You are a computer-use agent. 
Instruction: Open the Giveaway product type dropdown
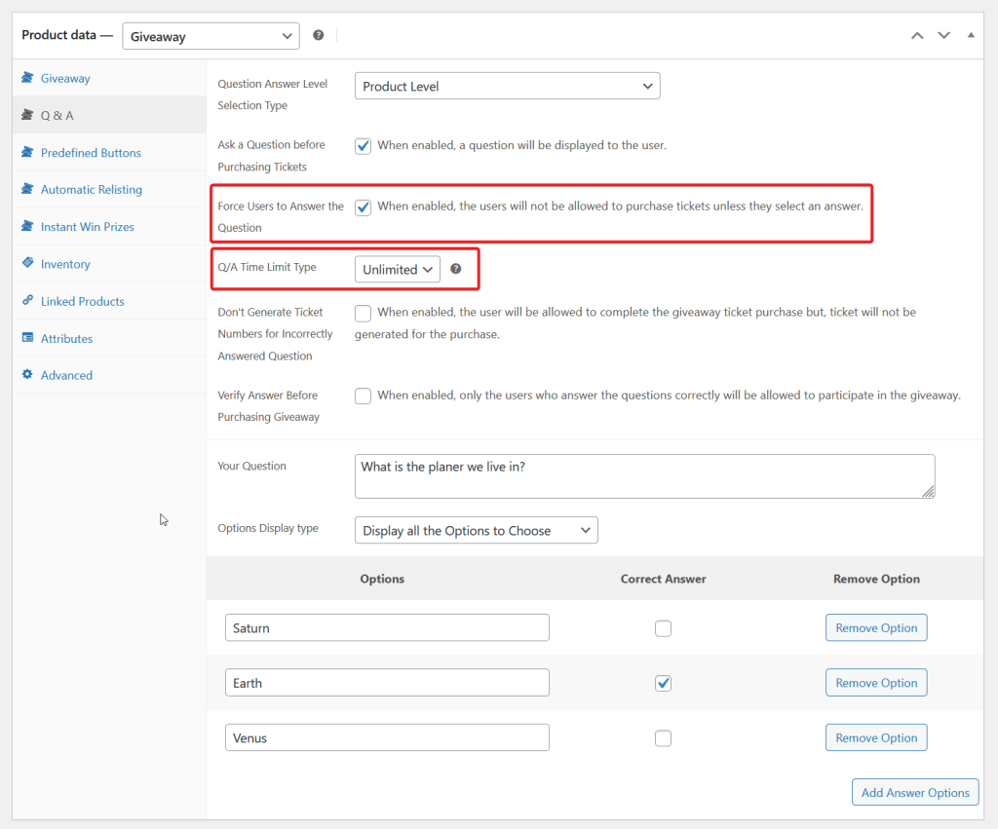coord(211,36)
